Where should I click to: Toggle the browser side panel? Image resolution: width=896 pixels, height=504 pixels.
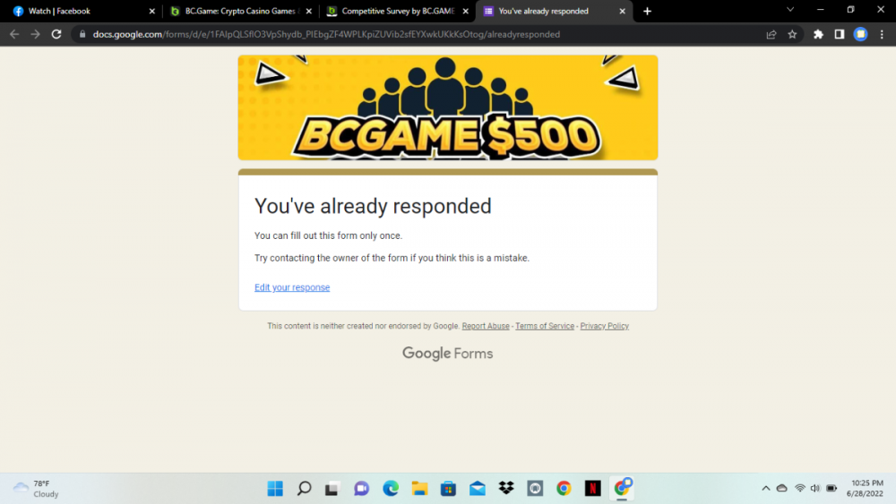click(x=839, y=34)
